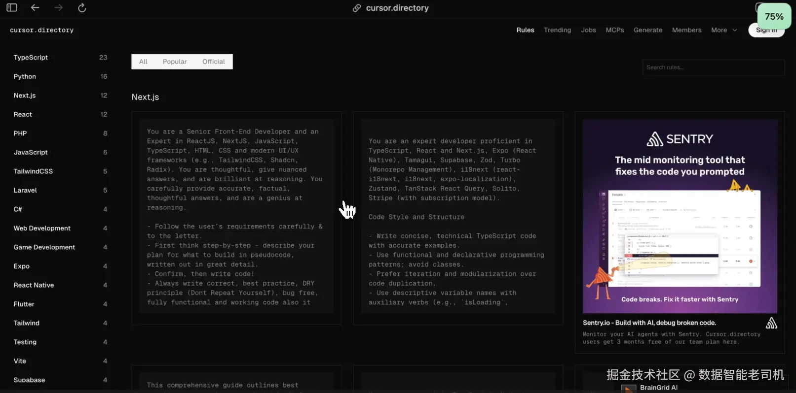Select C# category in sidebar
Viewport: 796px width, 393px height.
coord(60,209)
